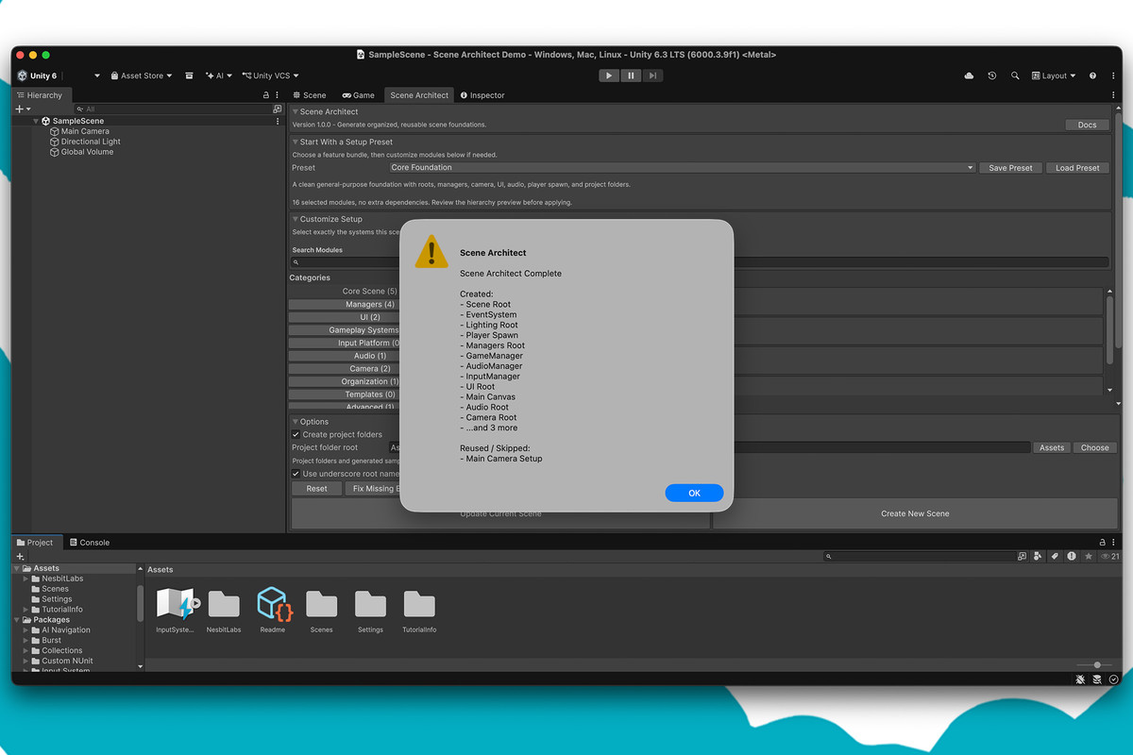The width and height of the screenshot is (1133, 755).
Task: Click the Create New Scene button
Action: (x=915, y=513)
